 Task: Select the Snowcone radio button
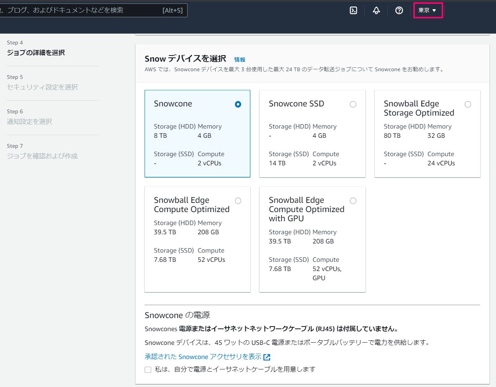point(238,104)
